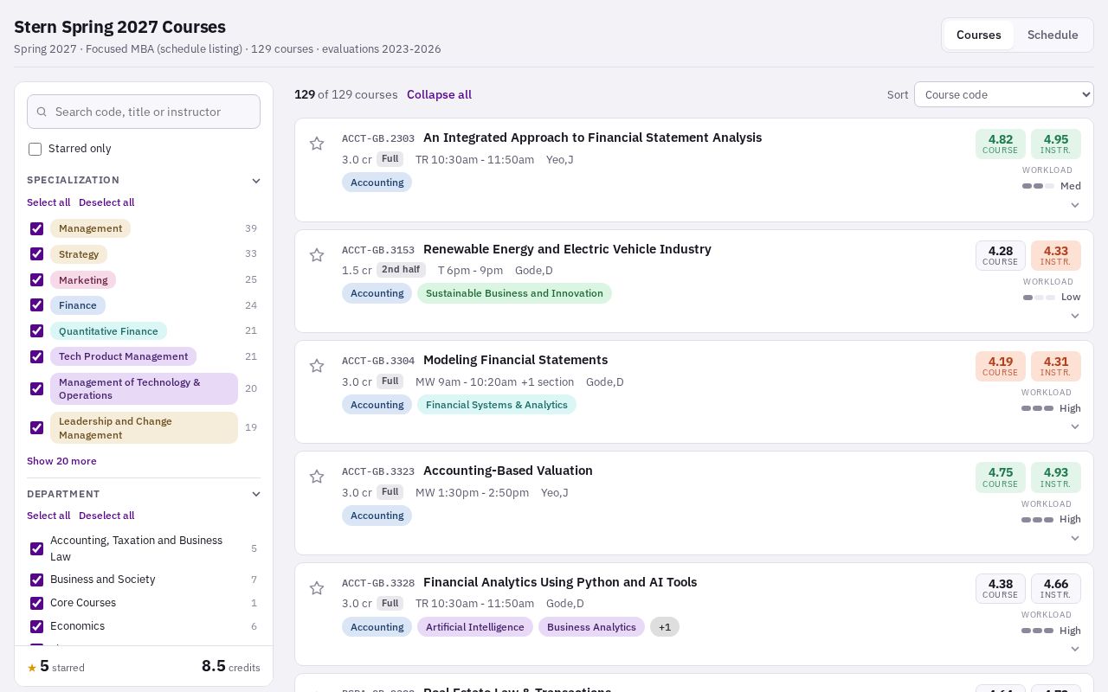1108x692 pixels.
Task: Click the search magnifier icon
Action: 42,112
